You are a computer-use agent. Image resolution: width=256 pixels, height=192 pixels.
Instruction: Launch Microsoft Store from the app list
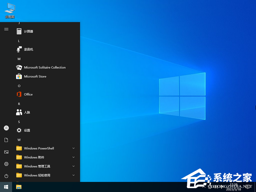(x=35, y=76)
